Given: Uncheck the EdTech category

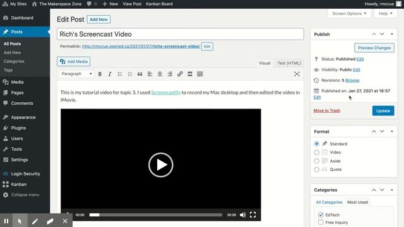Looking at the screenshot, I should point(321,214).
